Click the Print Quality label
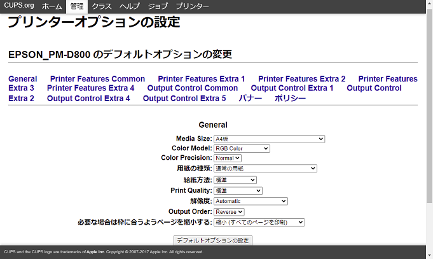This screenshot has height=259, width=433. pyautogui.click(x=191, y=190)
